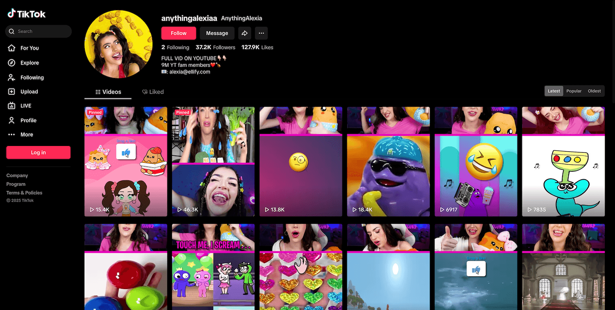This screenshot has height=310, width=615.
Task: Go to the Following feed
Action: (32, 77)
